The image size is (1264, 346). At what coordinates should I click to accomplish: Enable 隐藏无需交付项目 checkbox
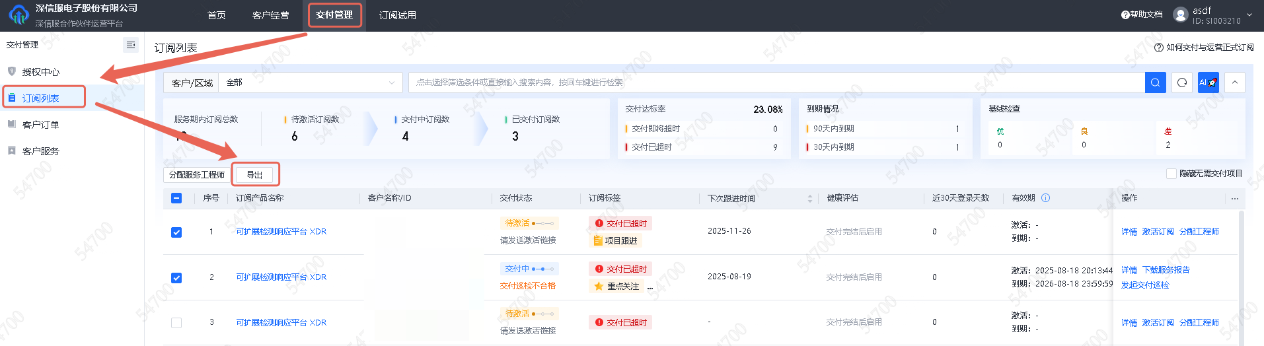click(x=1171, y=174)
